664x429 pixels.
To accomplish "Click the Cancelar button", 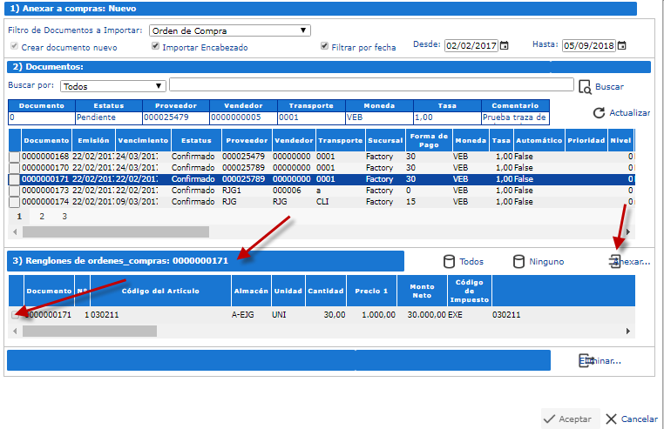I will (632, 419).
